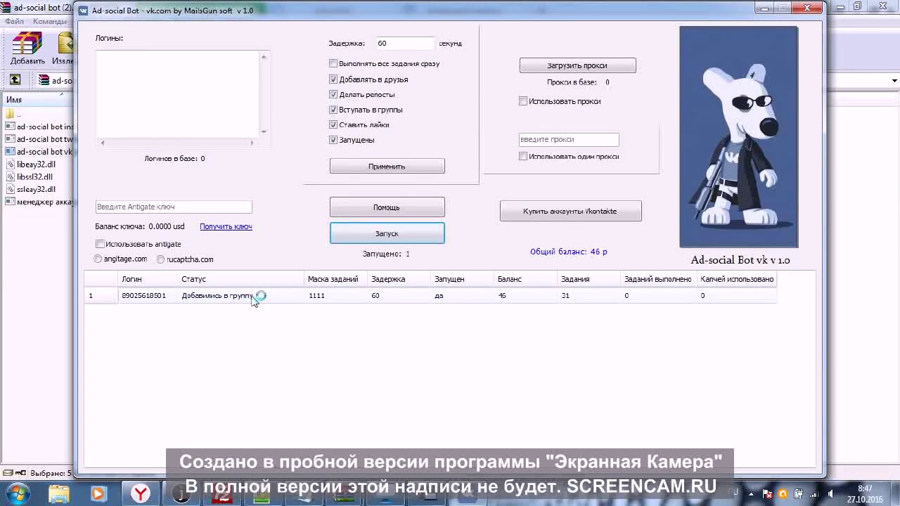Viewport: 900px width, 506px height.
Task: Click the WinRAR 'Добавить' add icon
Action: [27, 48]
